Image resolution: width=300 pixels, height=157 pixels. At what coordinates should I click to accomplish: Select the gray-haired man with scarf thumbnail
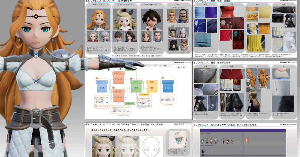tap(157, 36)
